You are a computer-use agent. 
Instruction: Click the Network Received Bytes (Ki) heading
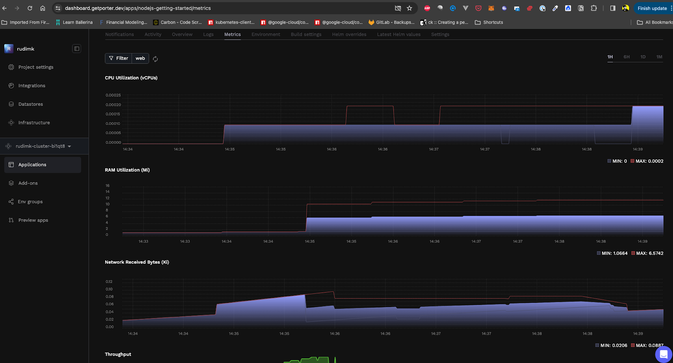[x=137, y=262]
